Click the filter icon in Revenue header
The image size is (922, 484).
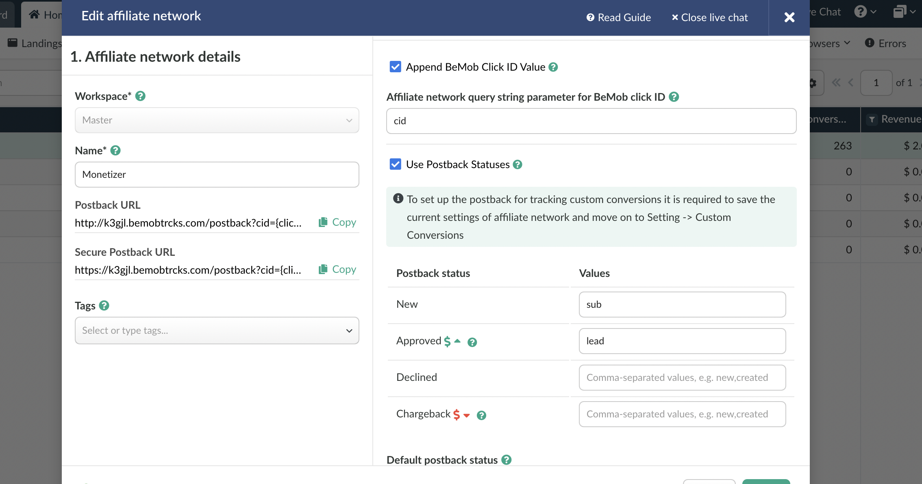tap(872, 120)
